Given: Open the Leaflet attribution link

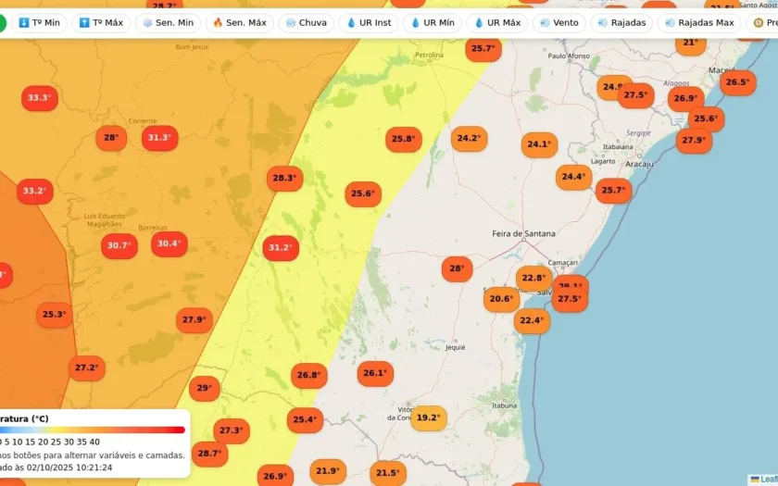Looking at the screenshot, I should 764,480.
